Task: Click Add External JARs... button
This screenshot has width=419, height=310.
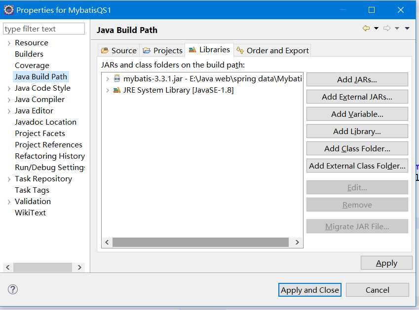Action: click(x=357, y=97)
